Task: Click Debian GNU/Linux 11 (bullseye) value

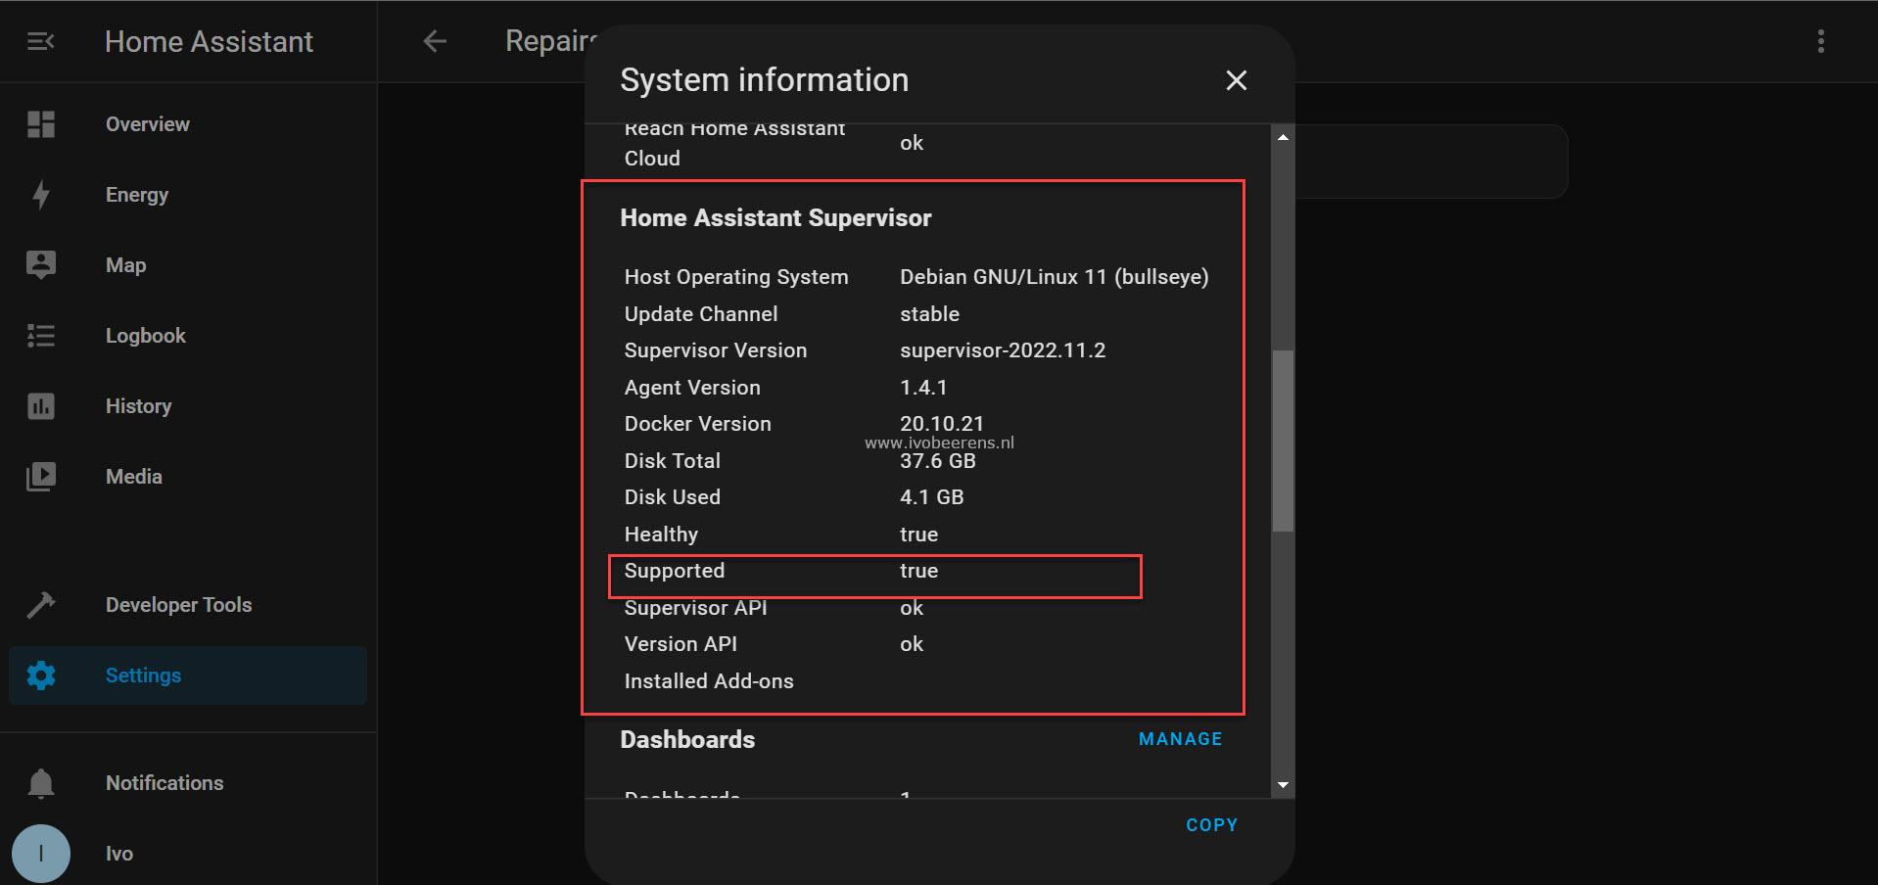Action: 1055,277
